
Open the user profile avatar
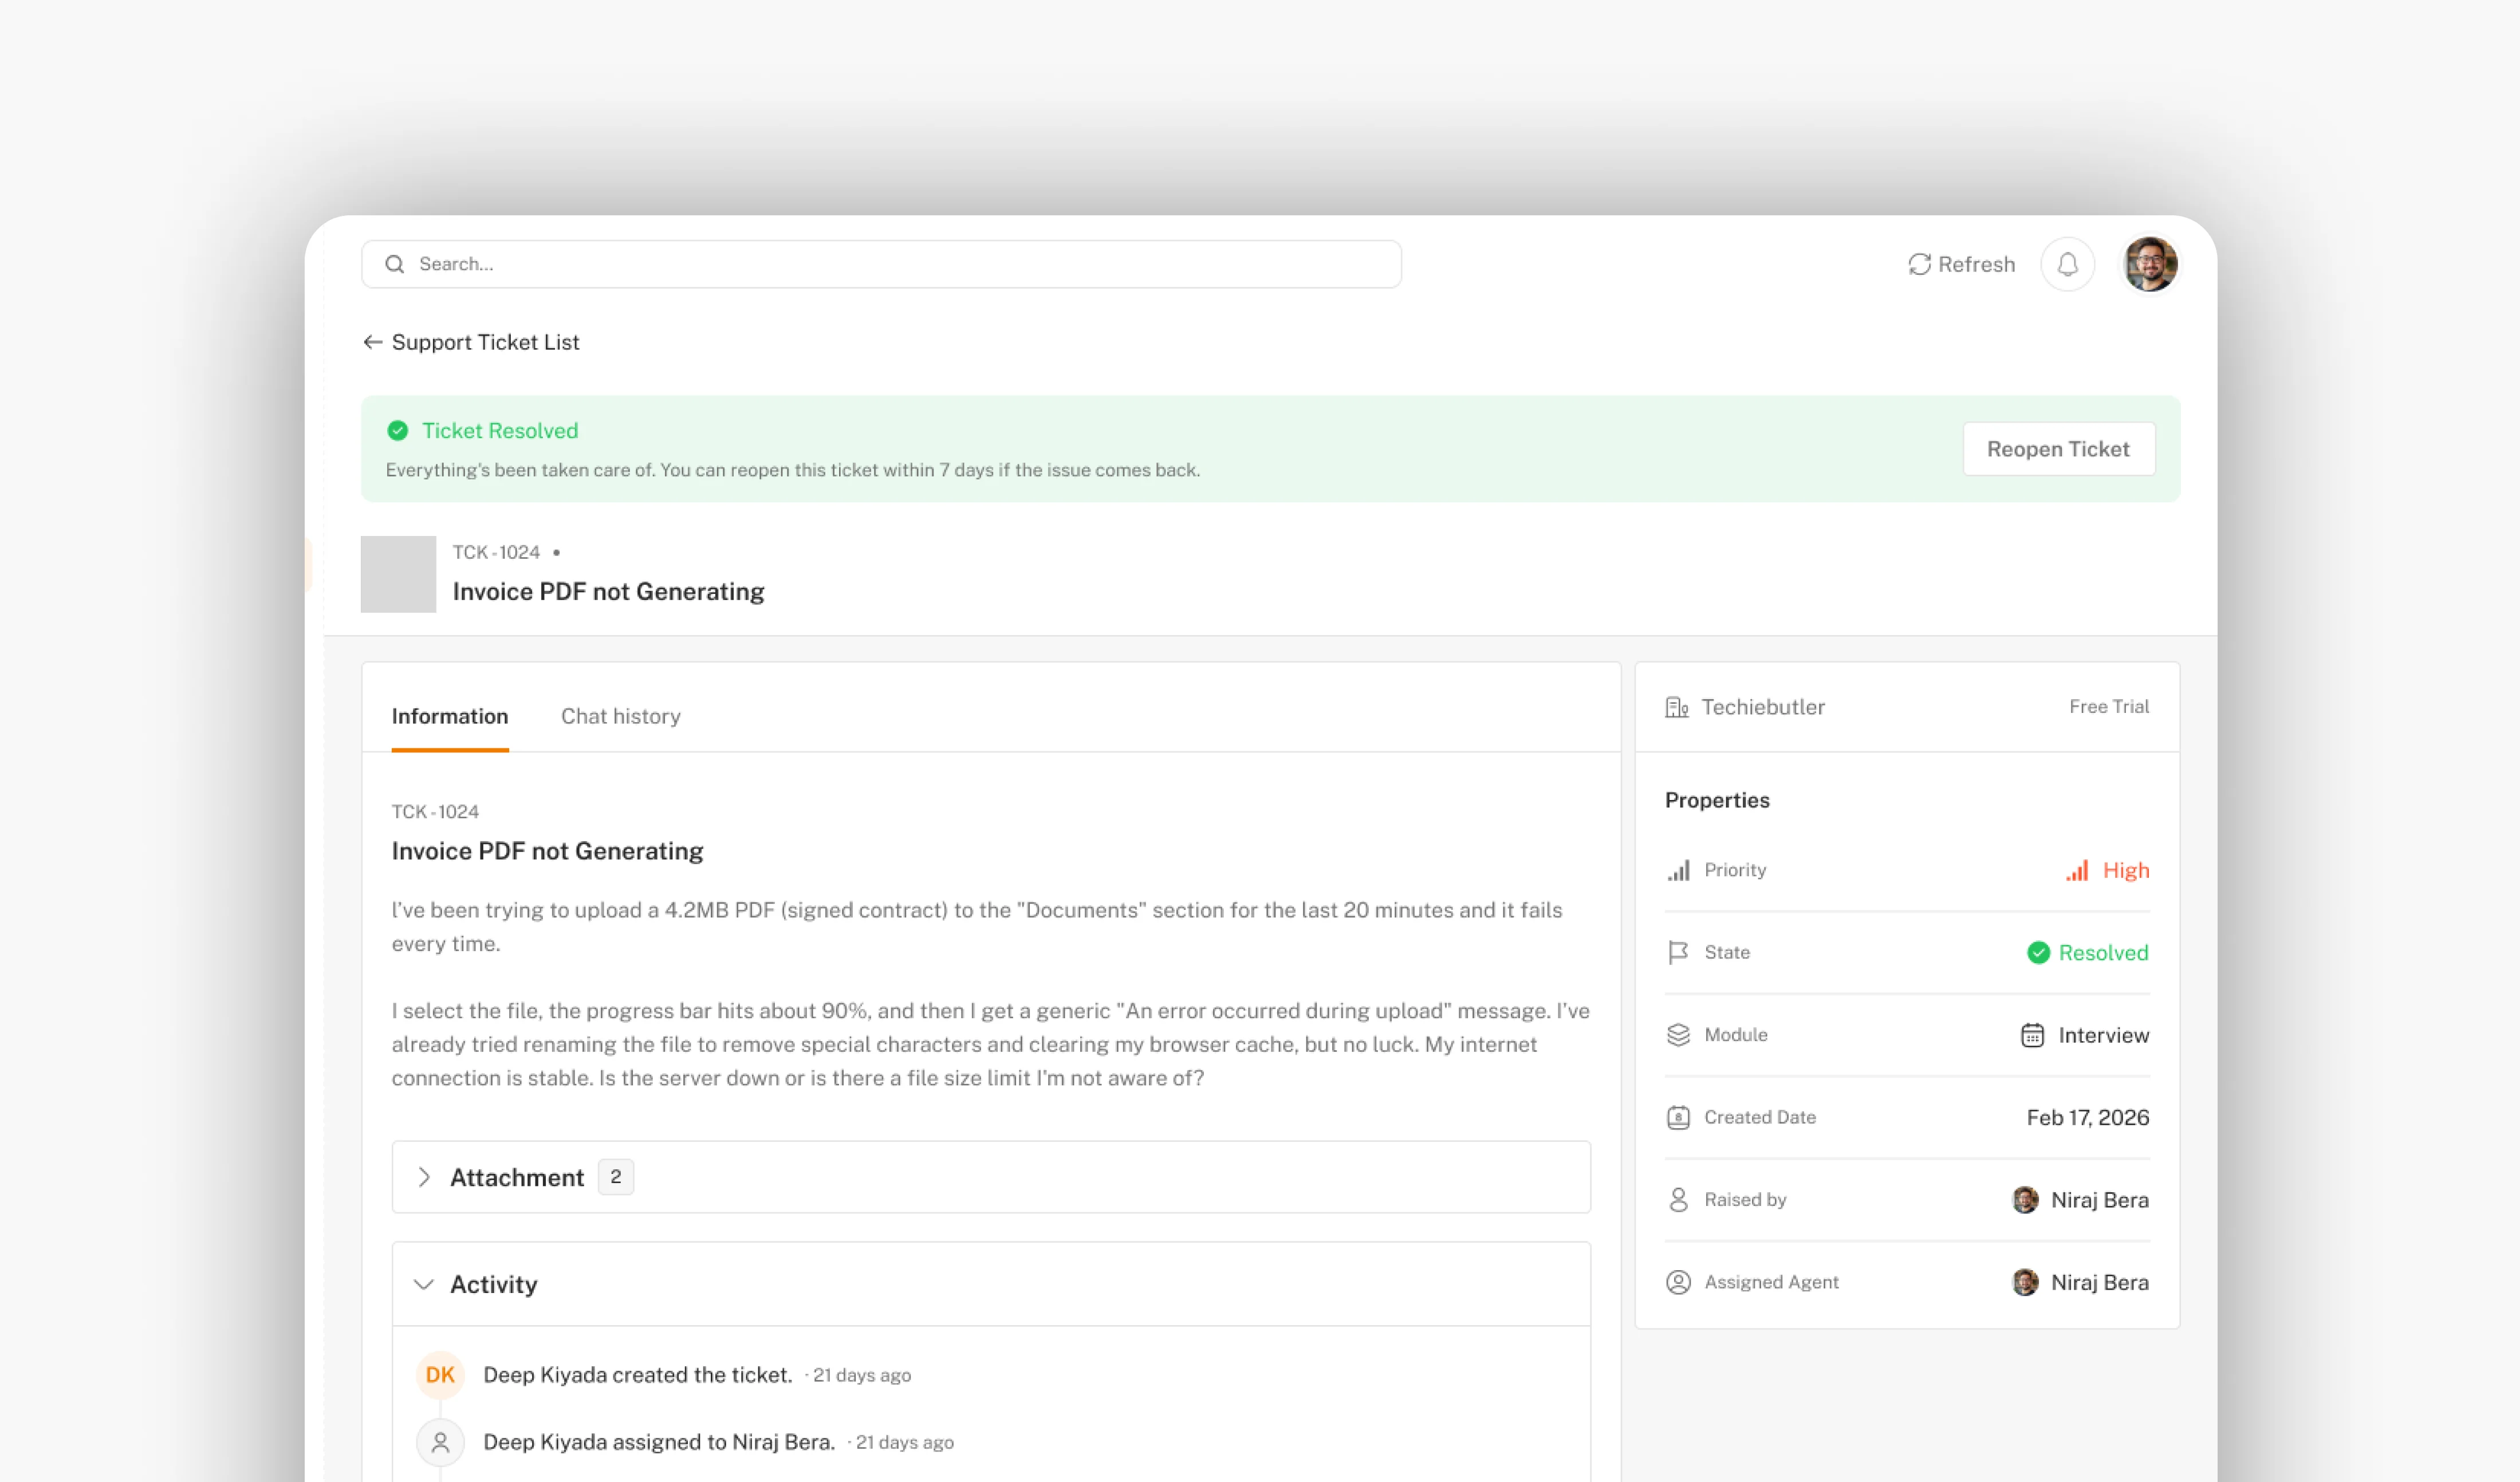point(2150,264)
